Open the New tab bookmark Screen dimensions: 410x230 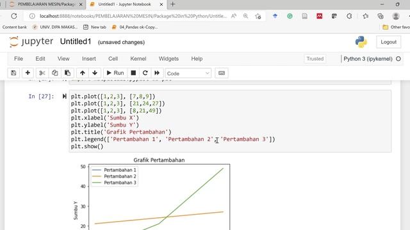pos(95,27)
